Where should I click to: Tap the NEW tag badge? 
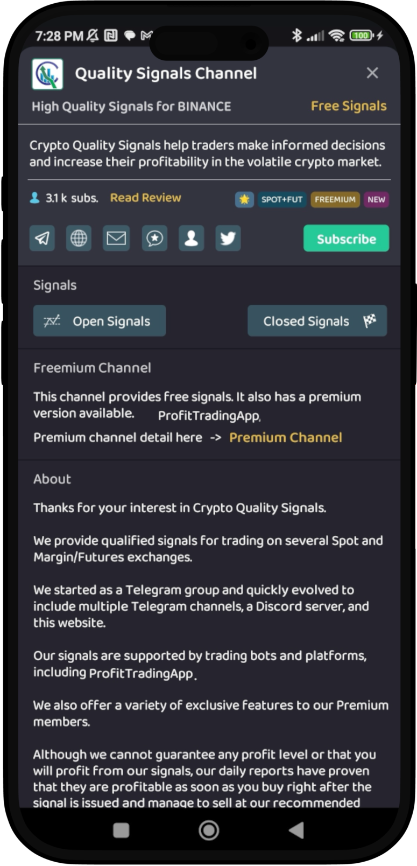tap(376, 199)
